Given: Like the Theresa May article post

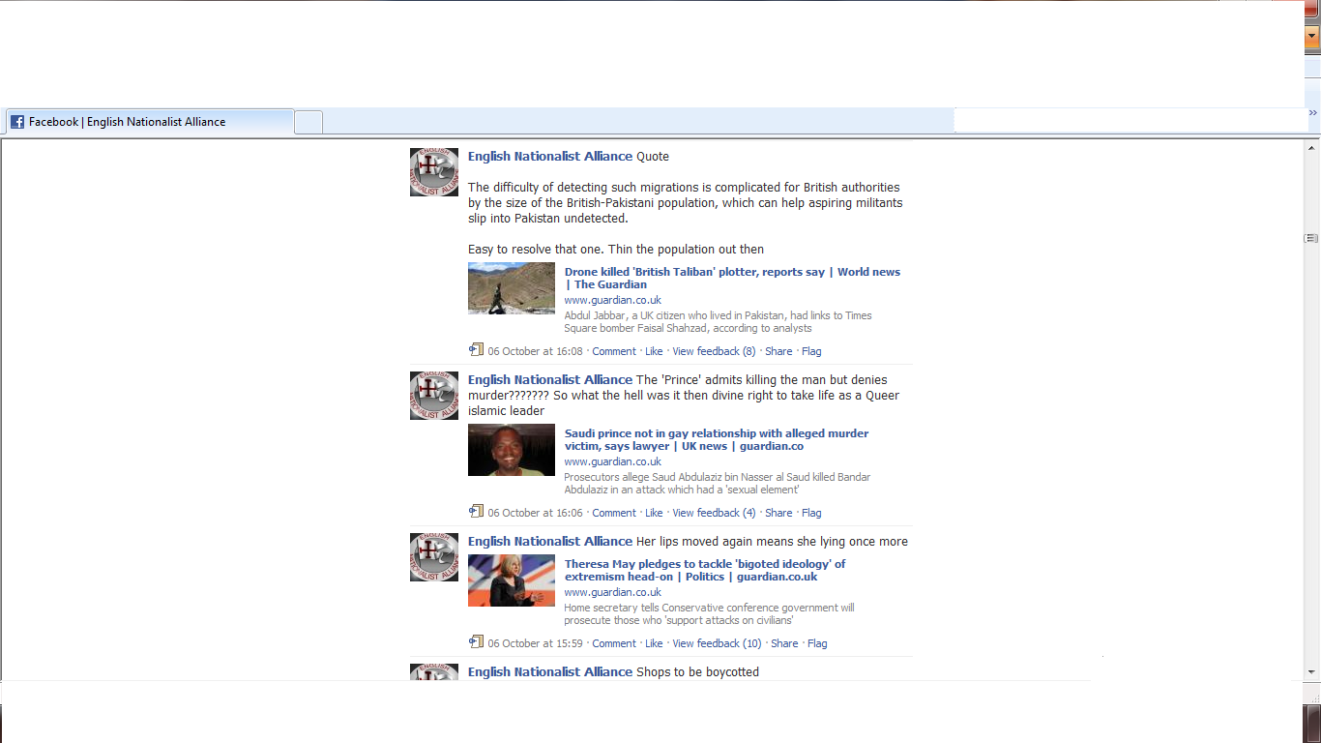Looking at the screenshot, I should (x=654, y=643).
